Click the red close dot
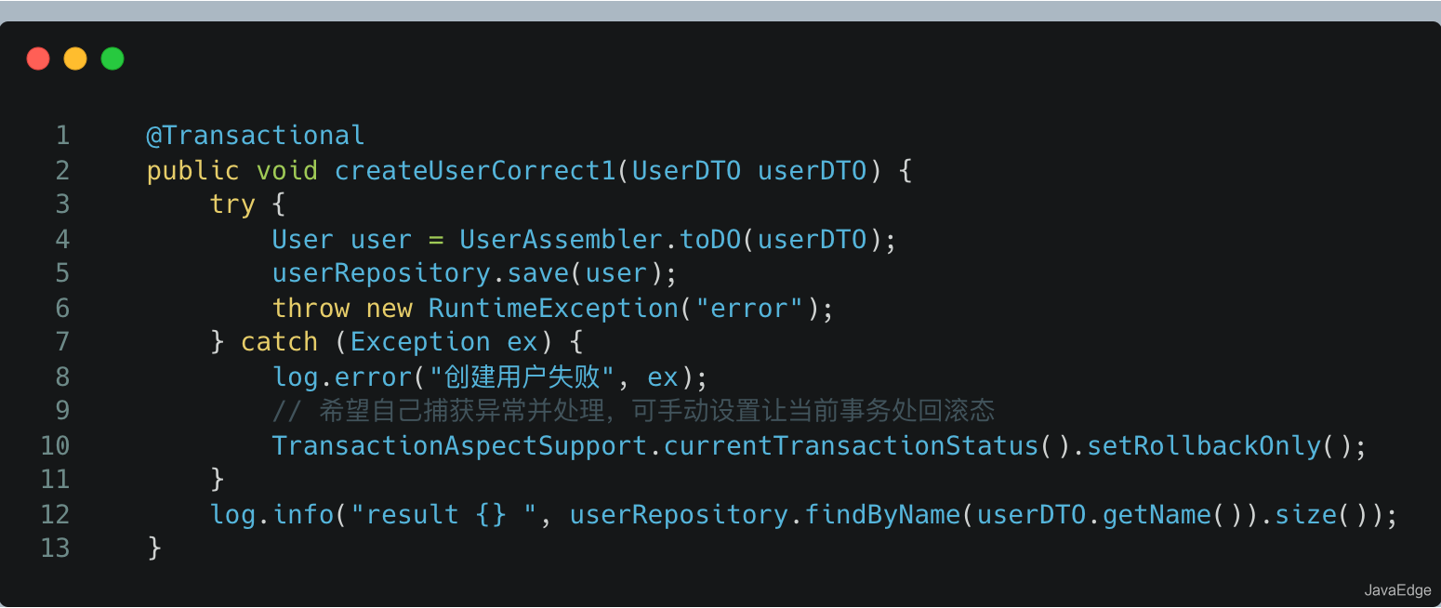The image size is (1441, 608). click(x=38, y=59)
